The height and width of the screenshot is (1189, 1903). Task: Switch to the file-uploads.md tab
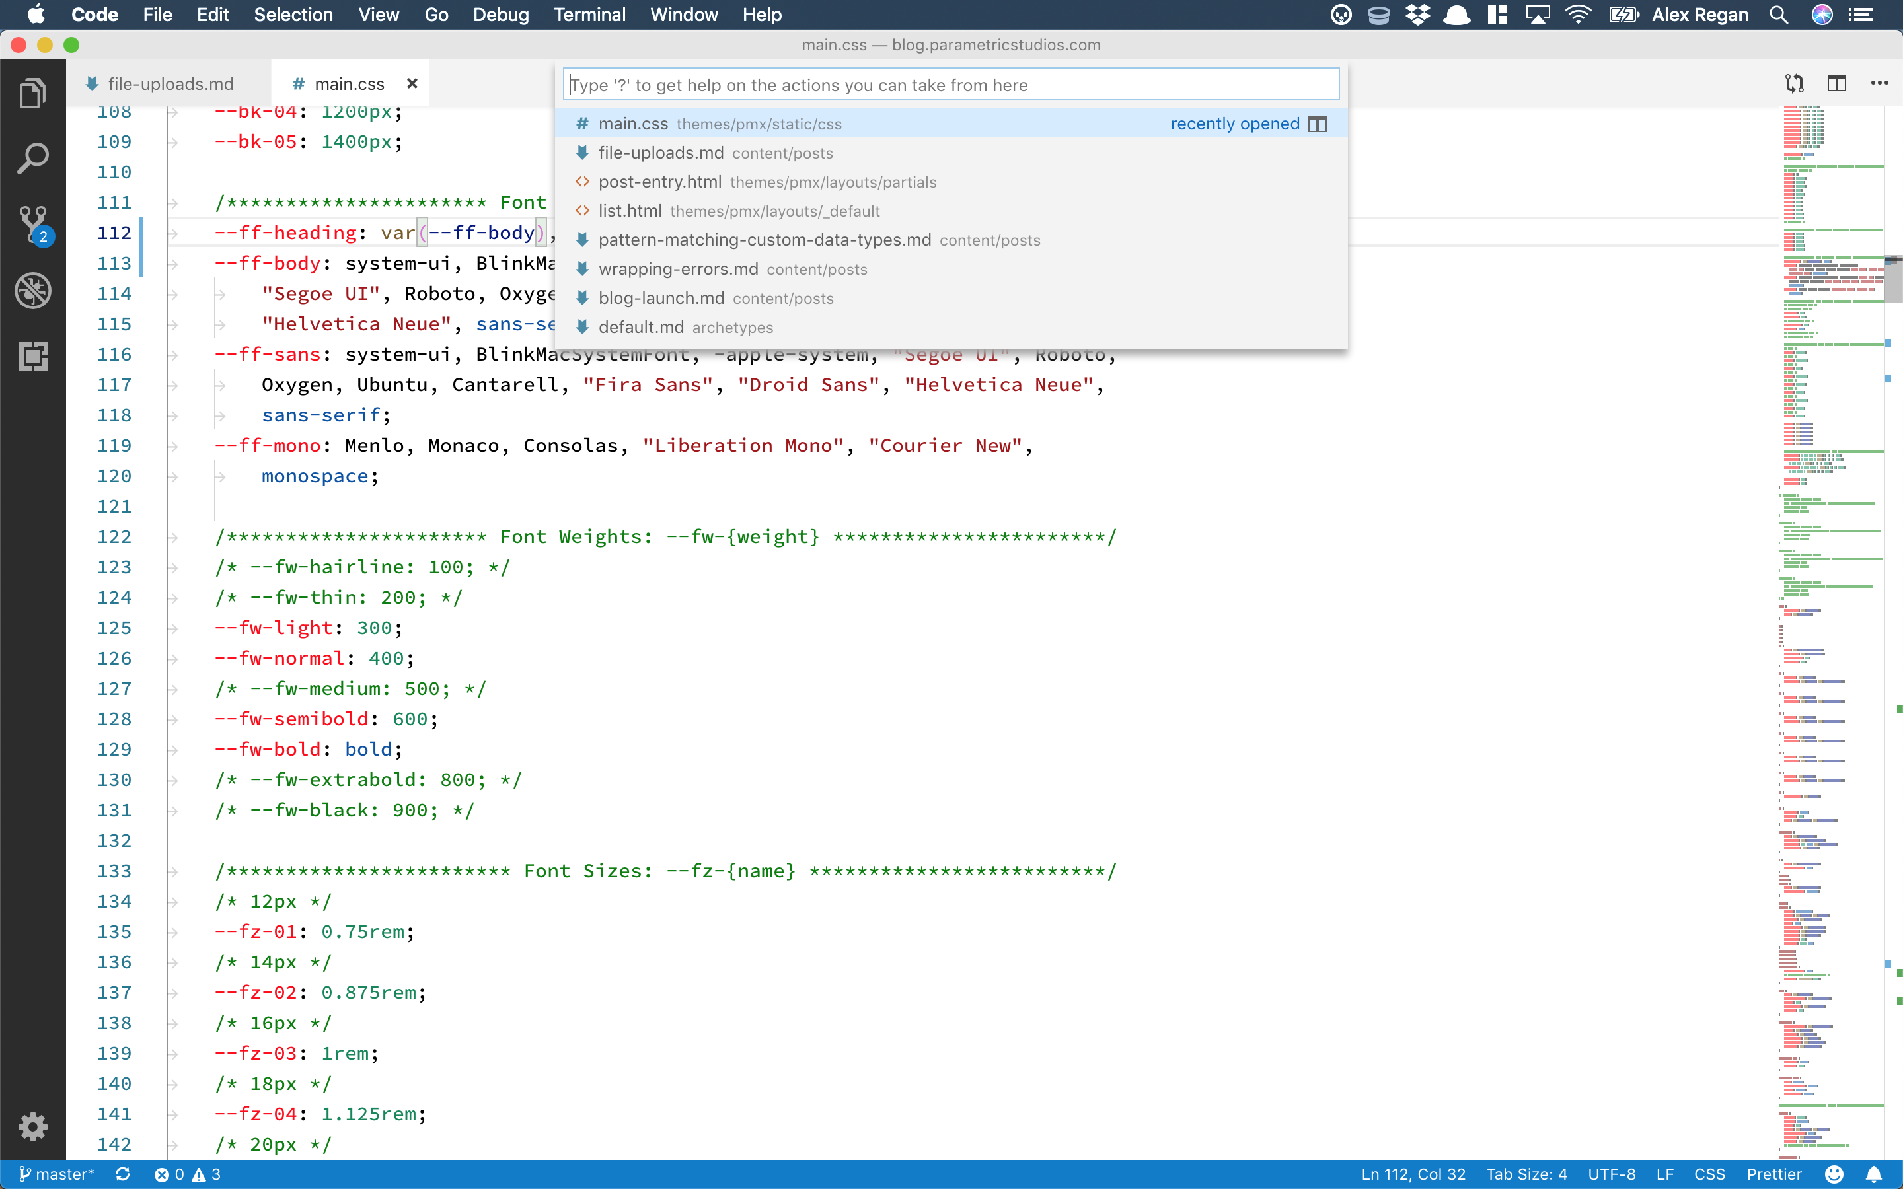170,83
